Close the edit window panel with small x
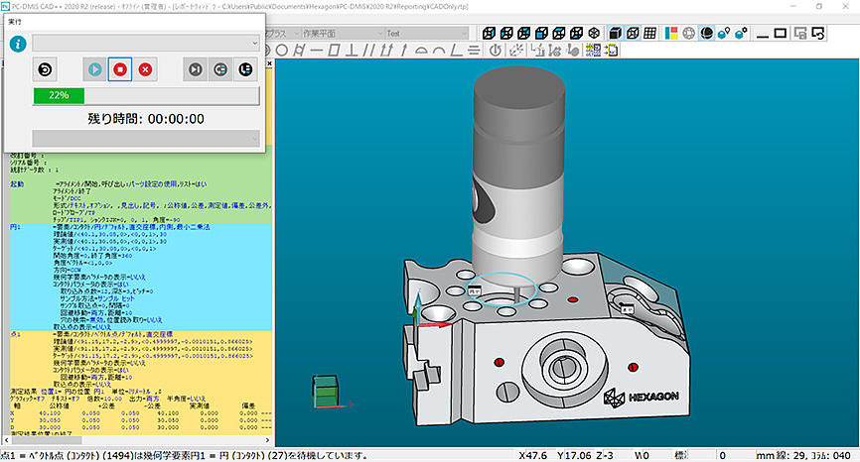 269,63
